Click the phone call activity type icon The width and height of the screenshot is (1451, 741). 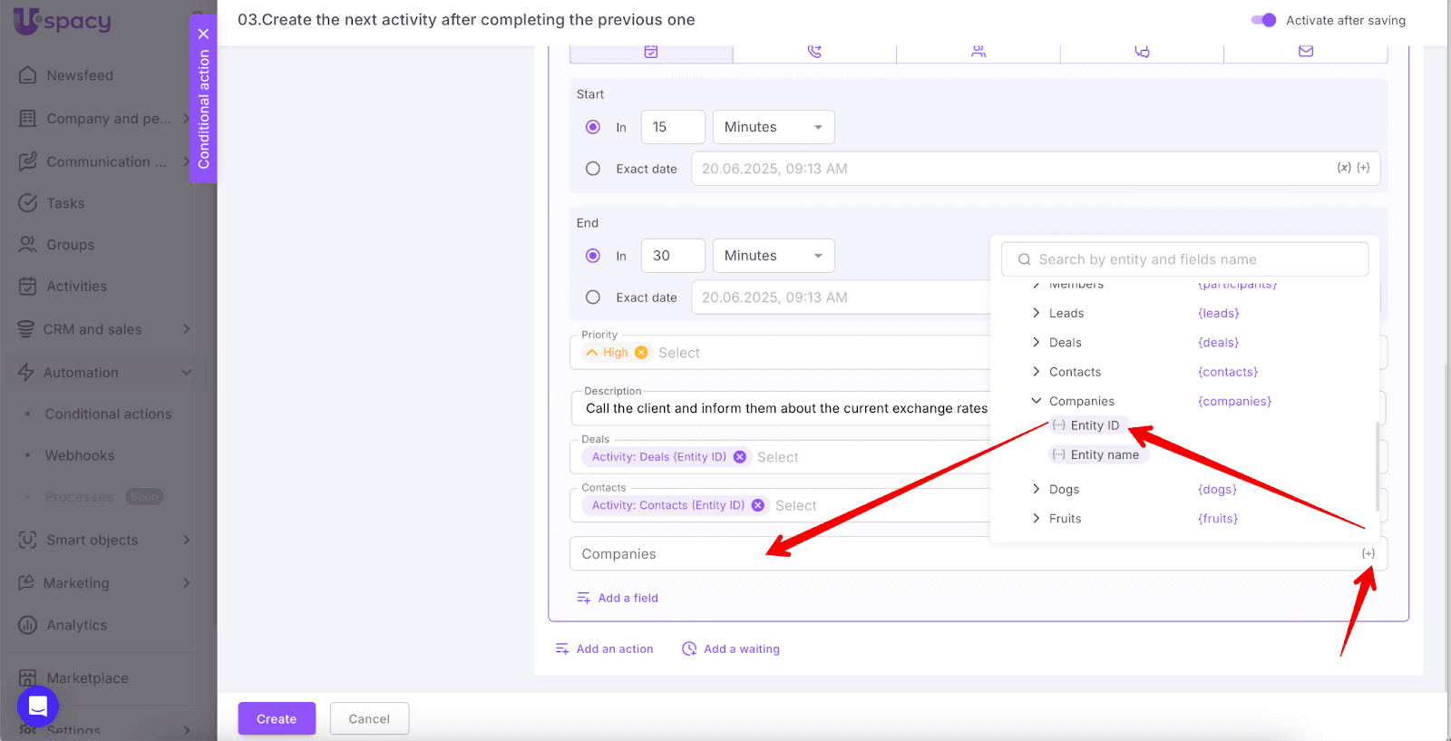[814, 52]
